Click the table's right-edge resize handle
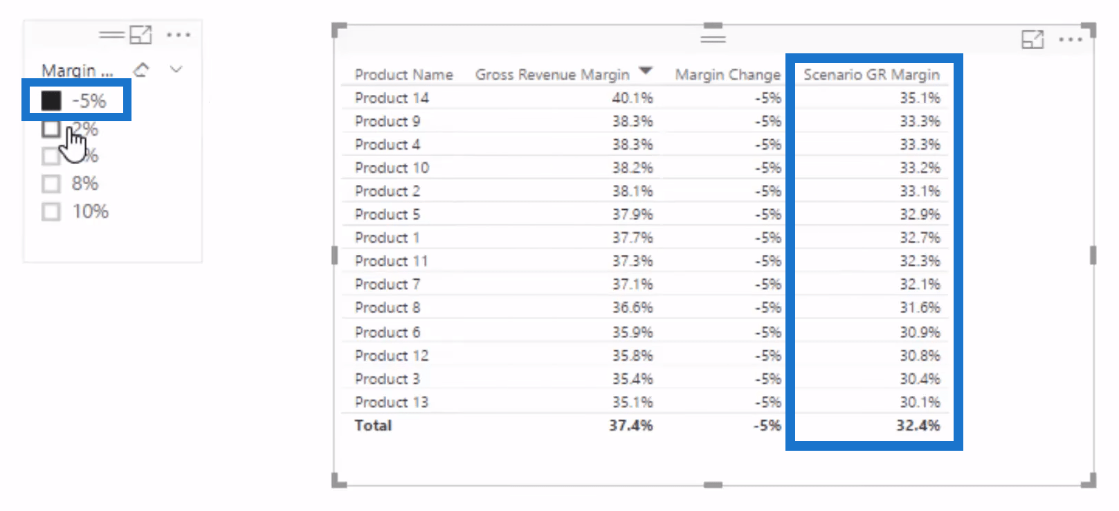The width and height of the screenshot is (1119, 511). pyautogui.click(x=1093, y=256)
